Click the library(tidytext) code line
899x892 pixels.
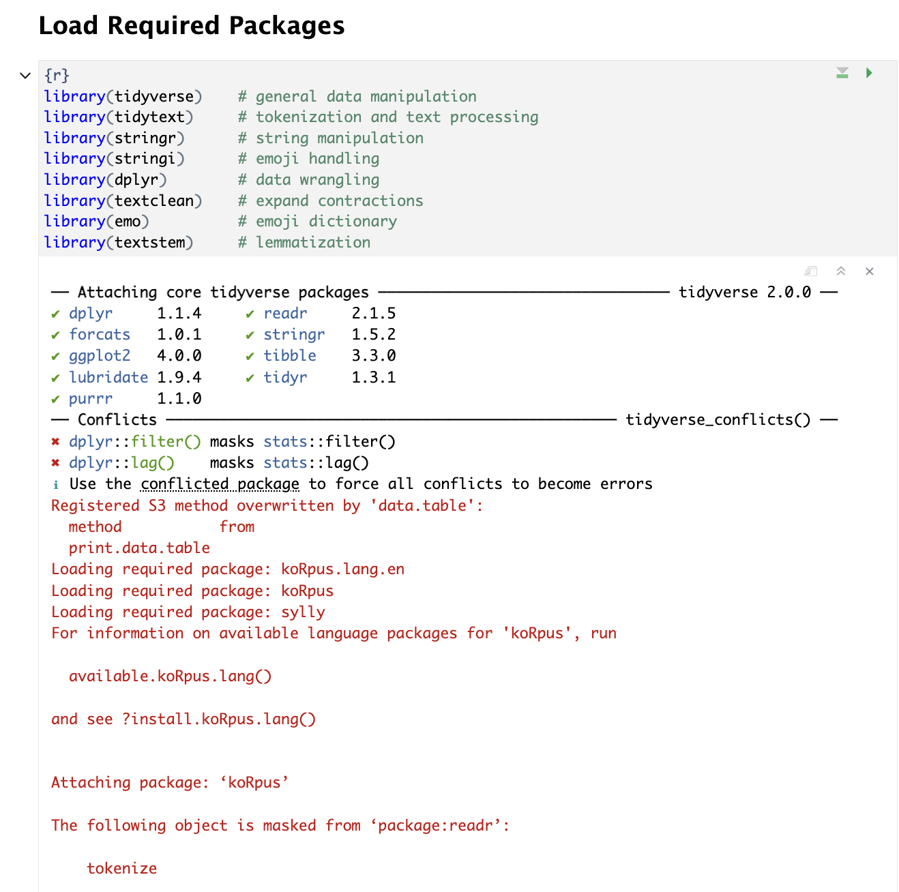pos(119,117)
